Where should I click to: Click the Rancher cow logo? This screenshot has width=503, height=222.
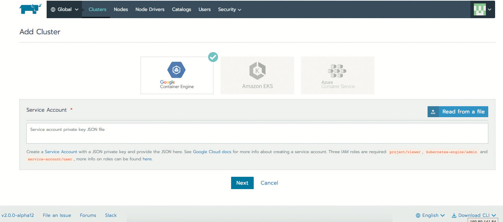[x=31, y=9]
